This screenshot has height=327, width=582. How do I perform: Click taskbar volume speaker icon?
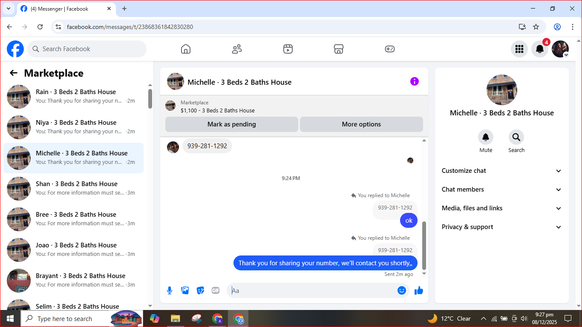point(524,318)
